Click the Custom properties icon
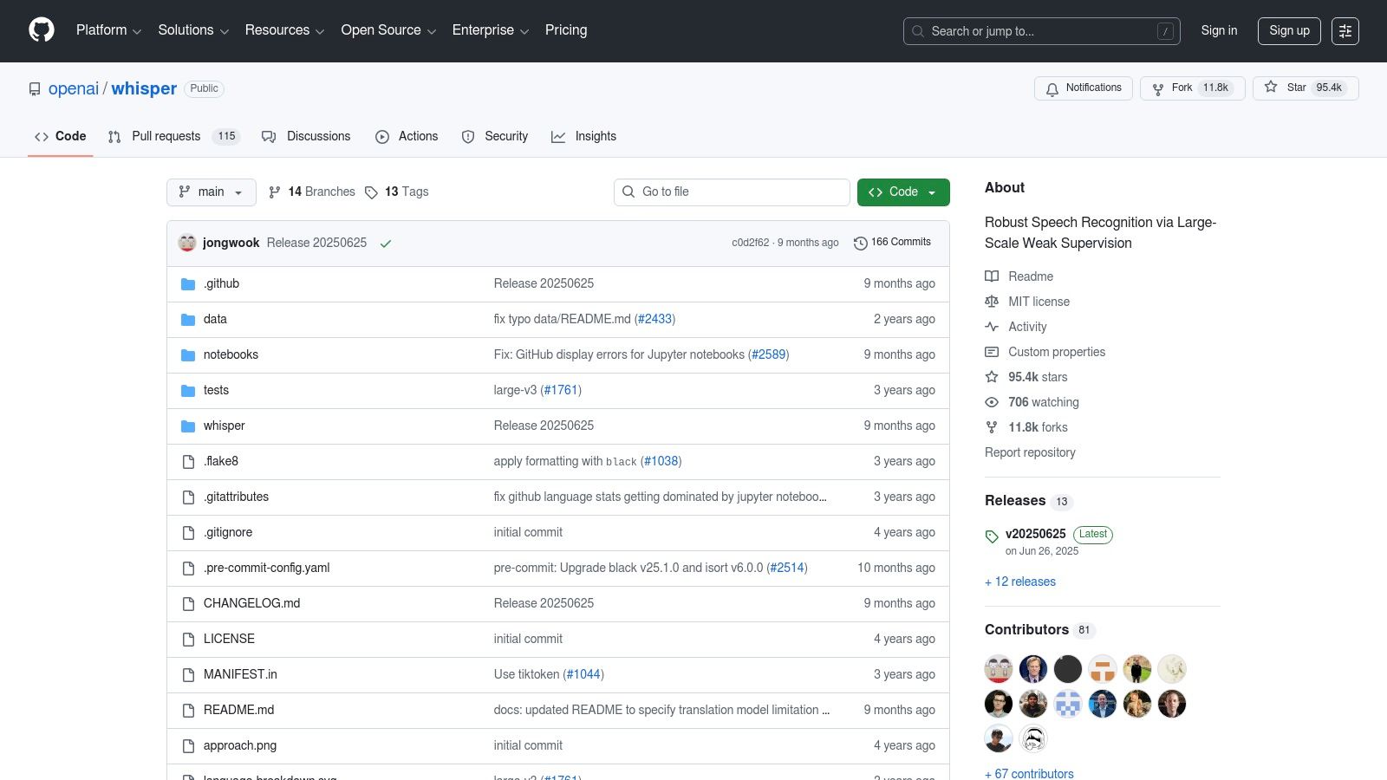 click(992, 352)
